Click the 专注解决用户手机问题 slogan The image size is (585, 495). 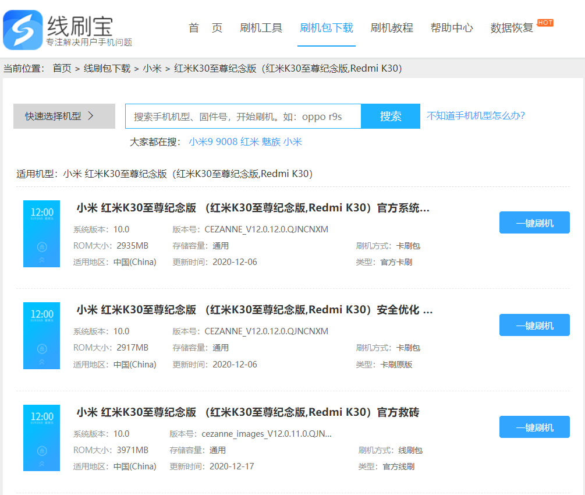tap(89, 42)
